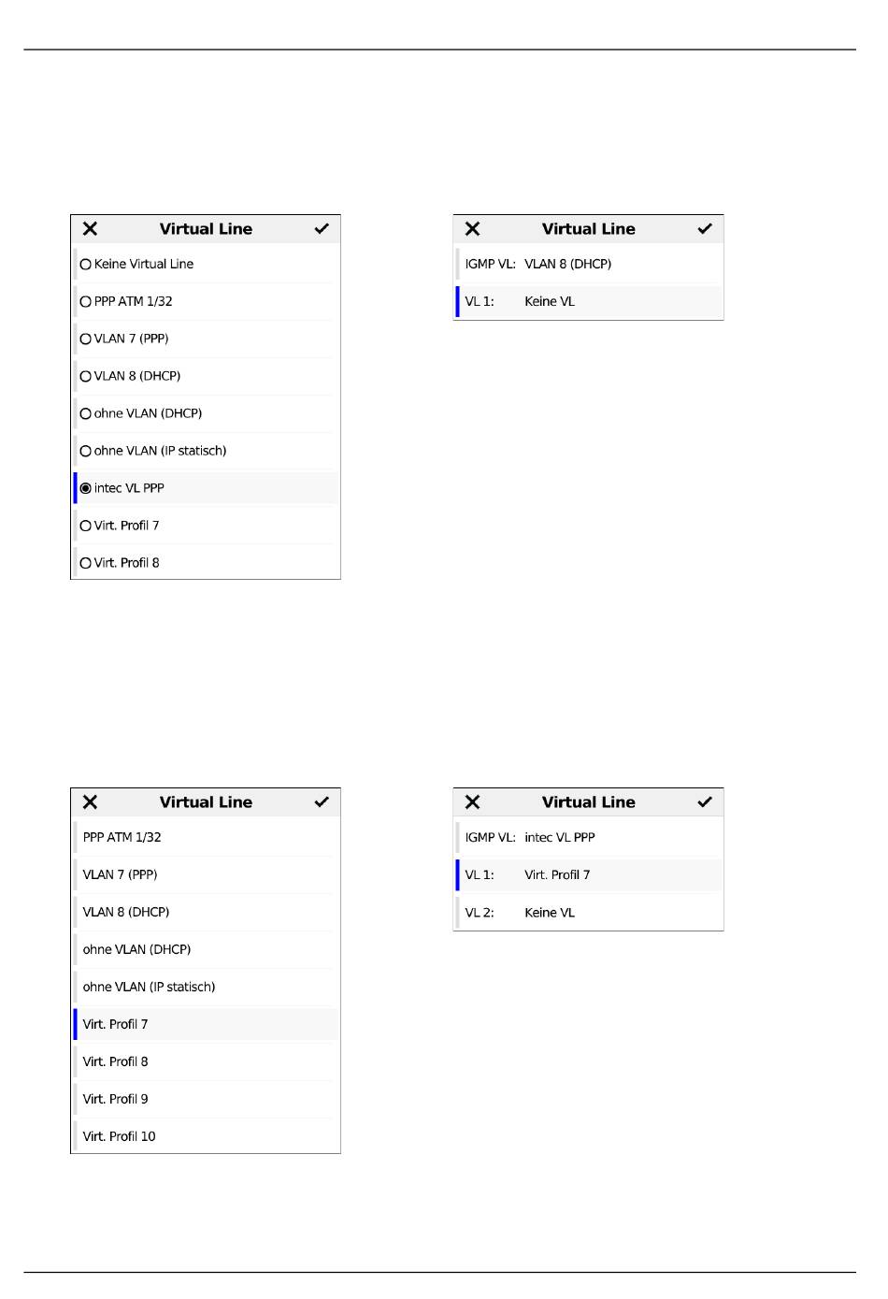Click the X icon in the panel with VL 2 row
Screen dimensions: 888x1299
(x=473, y=802)
